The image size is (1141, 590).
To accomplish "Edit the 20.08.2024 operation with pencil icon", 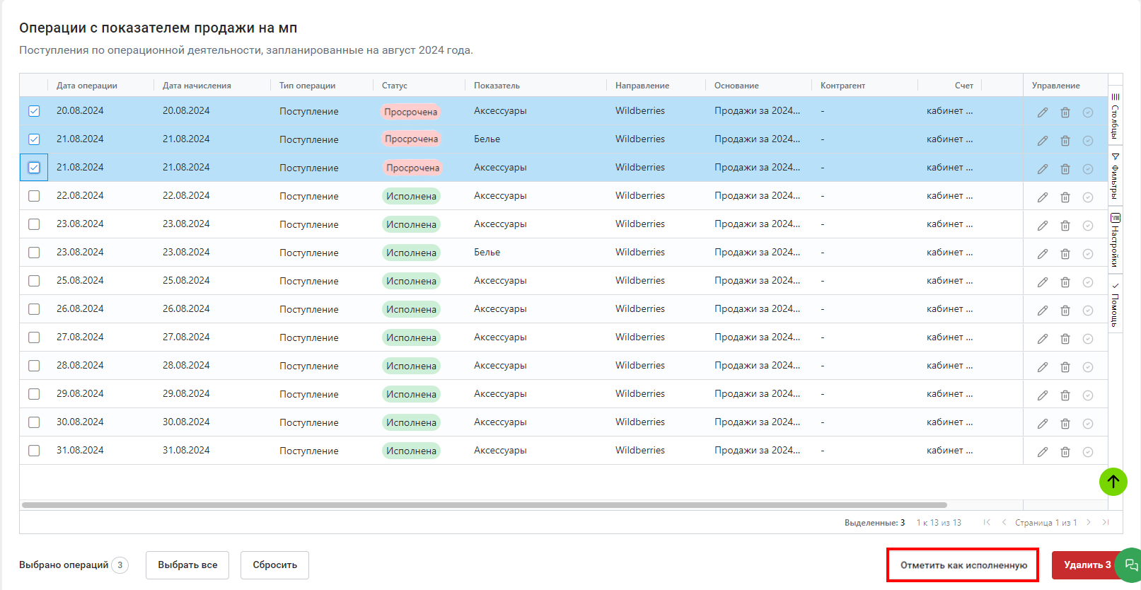I will coord(1043,112).
